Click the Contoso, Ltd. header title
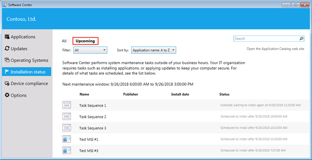 pos(21,19)
